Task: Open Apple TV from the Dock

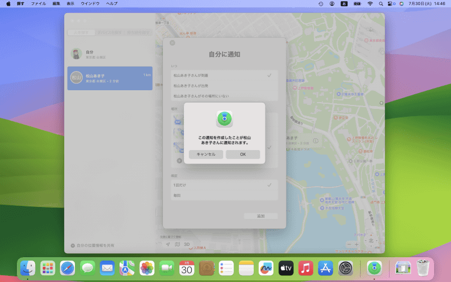Action: [x=286, y=268]
